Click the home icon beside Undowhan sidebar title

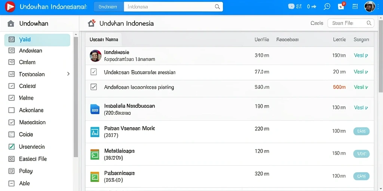point(11,24)
